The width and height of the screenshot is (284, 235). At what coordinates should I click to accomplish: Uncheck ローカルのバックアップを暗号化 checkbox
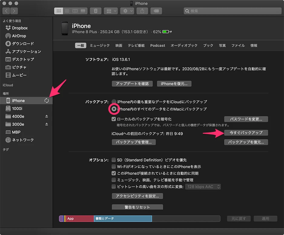click(x=114, y=119)
